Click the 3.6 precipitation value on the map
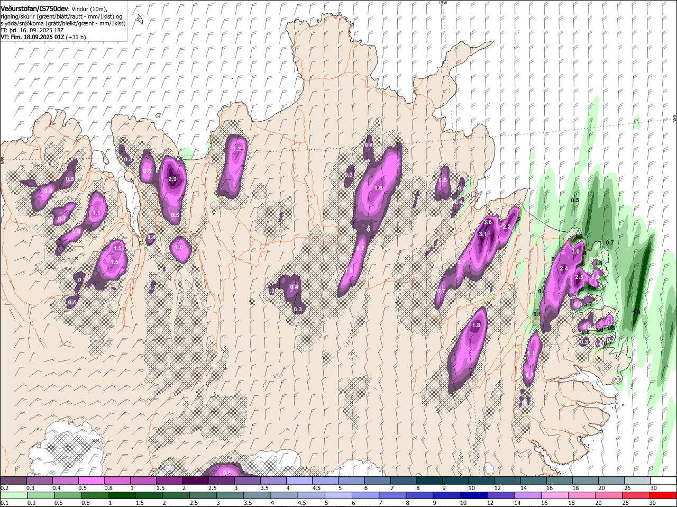The image size is (677, 507). (x=488, y=222)
